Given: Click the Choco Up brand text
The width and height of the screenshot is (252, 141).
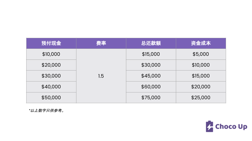Looking at the screenshot, I should pos(231,127).
